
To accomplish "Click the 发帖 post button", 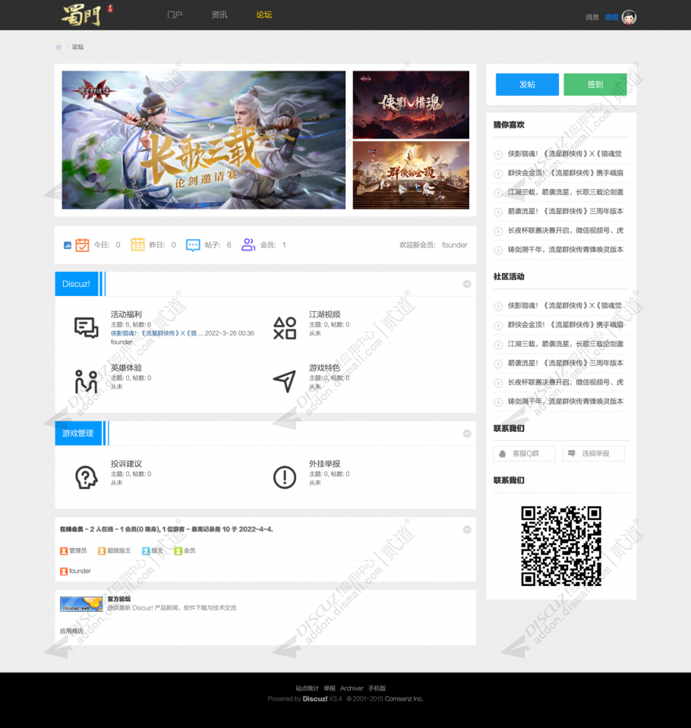I will point(527,84).
